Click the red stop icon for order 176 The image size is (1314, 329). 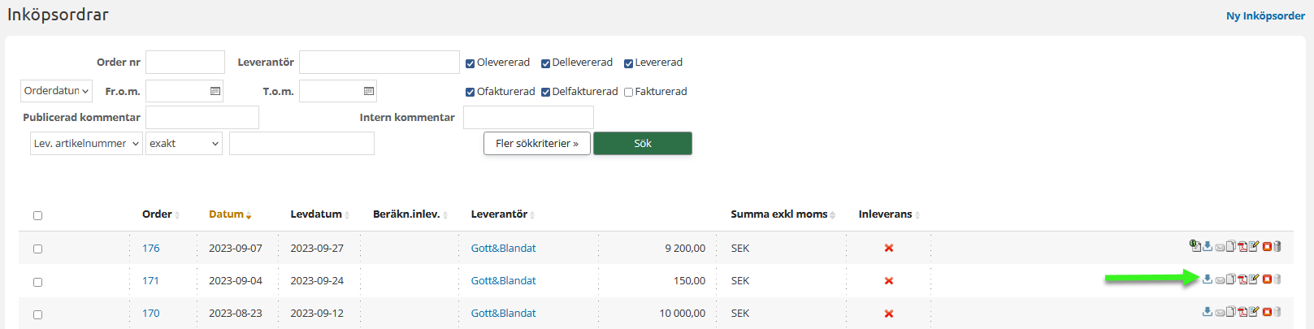tap(1266, 247)
